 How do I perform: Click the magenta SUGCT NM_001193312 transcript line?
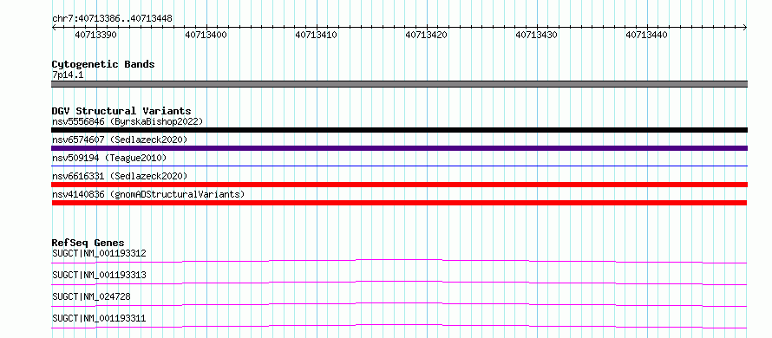point(399,261)
